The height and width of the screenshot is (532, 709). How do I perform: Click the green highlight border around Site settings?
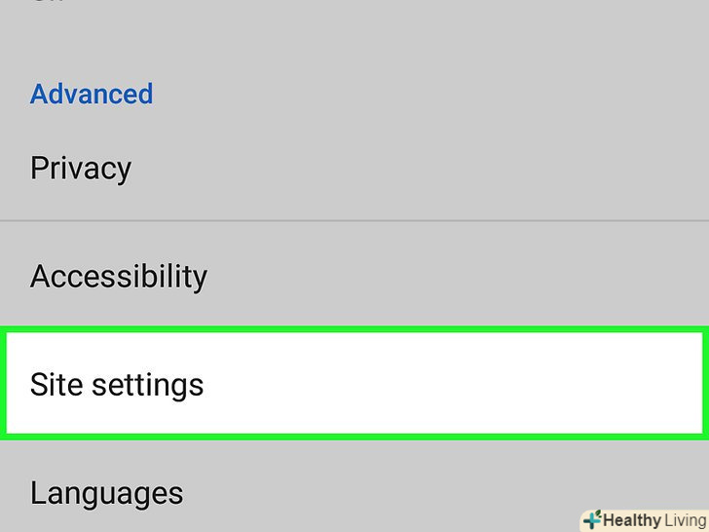pyautogui.click(x=354, y=331)
